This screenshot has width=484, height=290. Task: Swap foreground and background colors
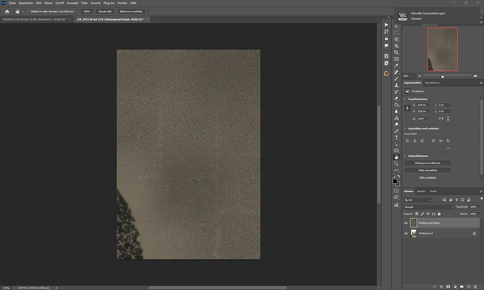pyautogui.click(x=399, y=176)
